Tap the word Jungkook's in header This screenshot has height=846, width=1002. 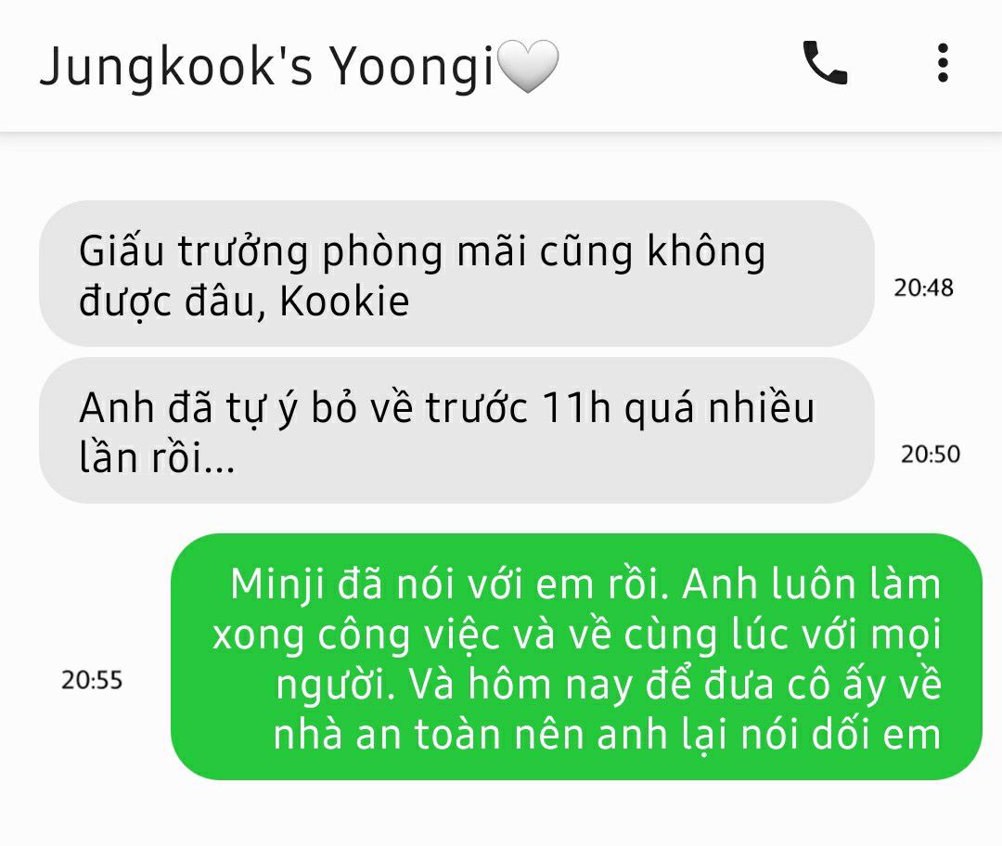pyautogui.click(x=176, y=67)
